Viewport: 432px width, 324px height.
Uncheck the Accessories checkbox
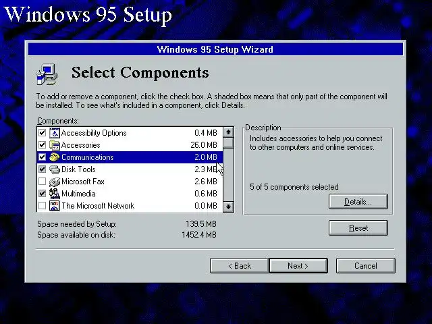pos(42,145)
